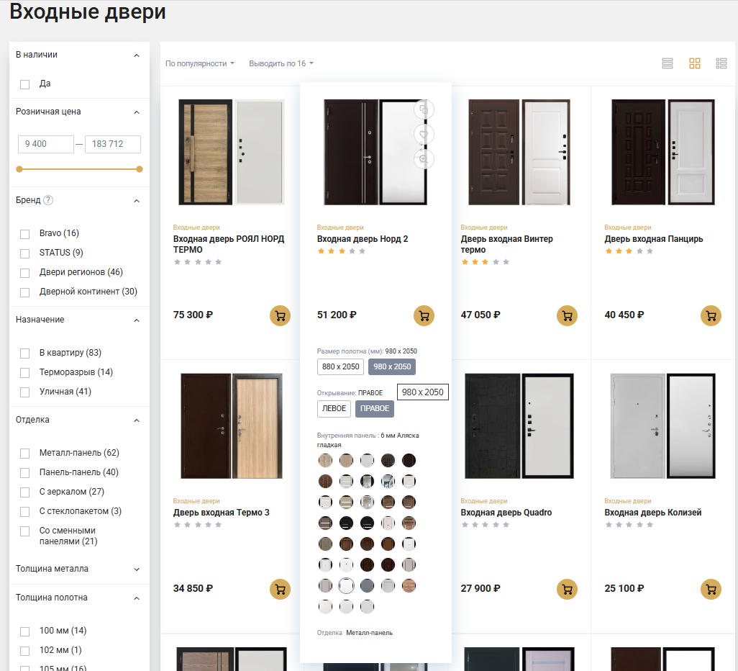Choose ЛЕВОЕ opening direction

point(334,409)
